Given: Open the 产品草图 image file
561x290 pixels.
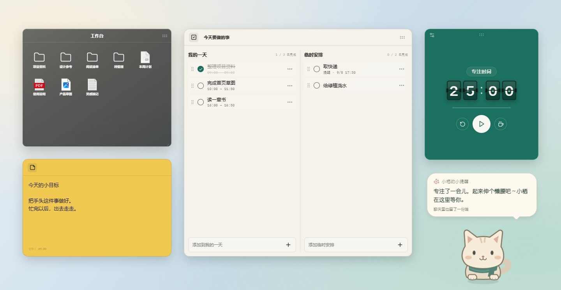Looking at the screenshot, I should (x=66, y=87).
